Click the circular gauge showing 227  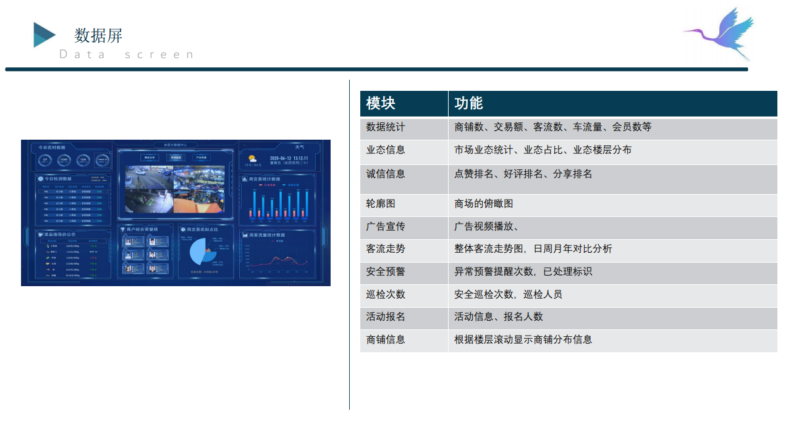pyautogui.click(x=45, y=160)
